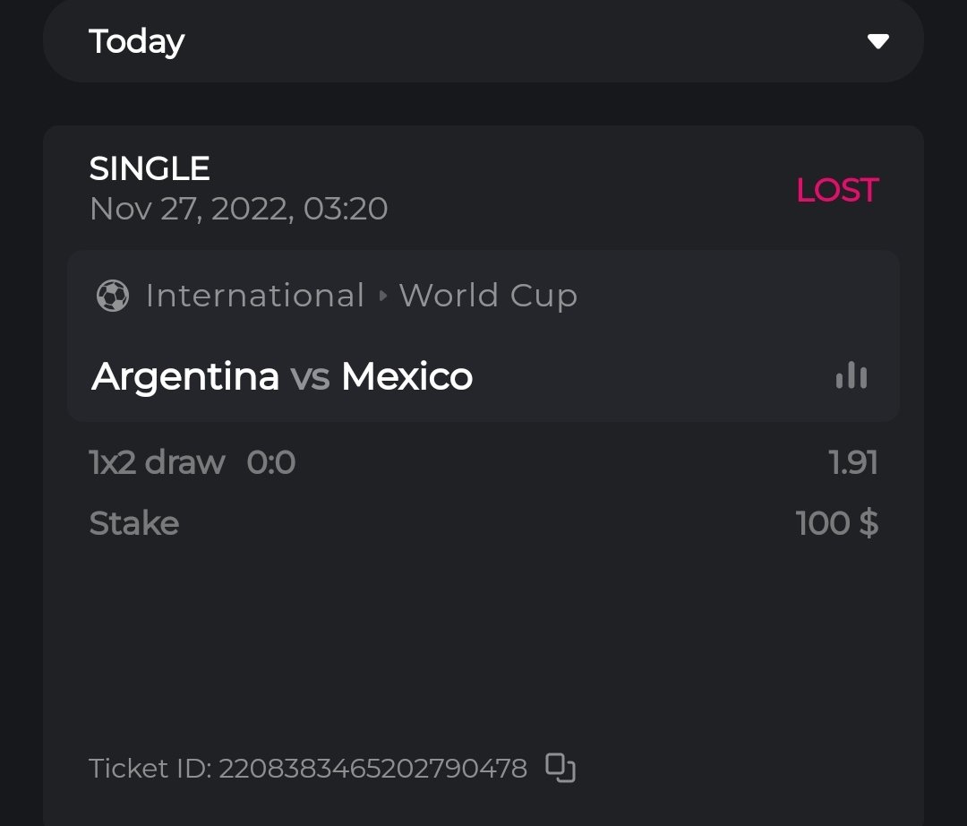
Task: Open the Today date filter dropdown
Action: [483, 41]
